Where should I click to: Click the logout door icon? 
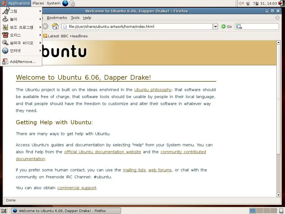[281, 3]
